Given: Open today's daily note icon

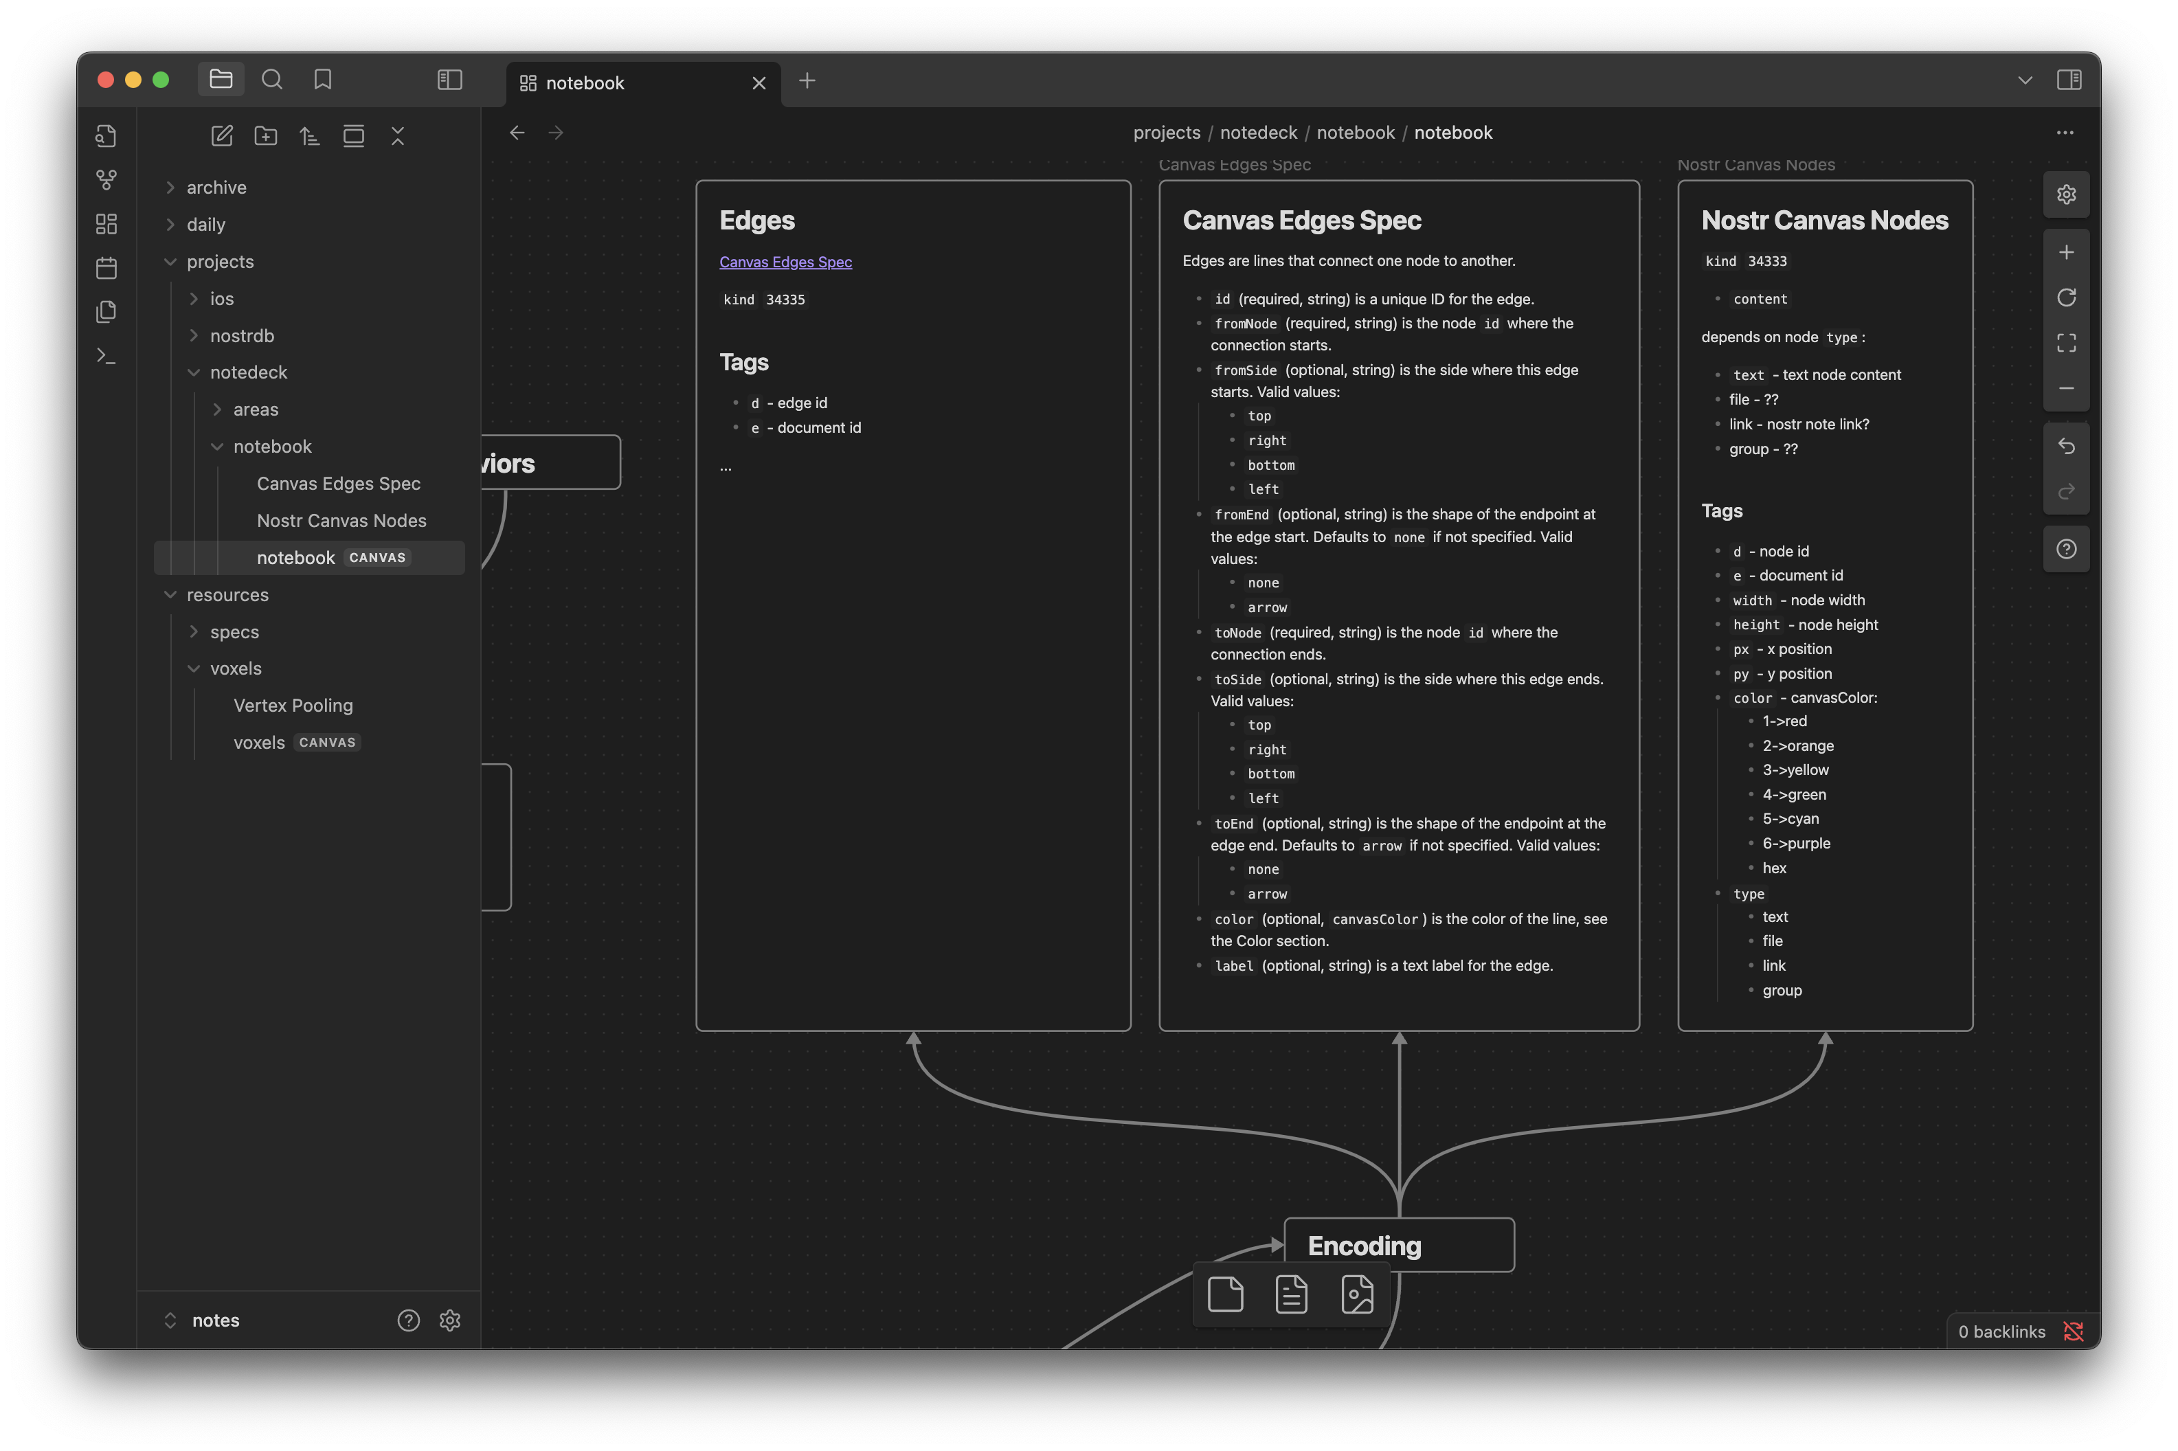Looking at the screenshot, I should coord(106,269).
